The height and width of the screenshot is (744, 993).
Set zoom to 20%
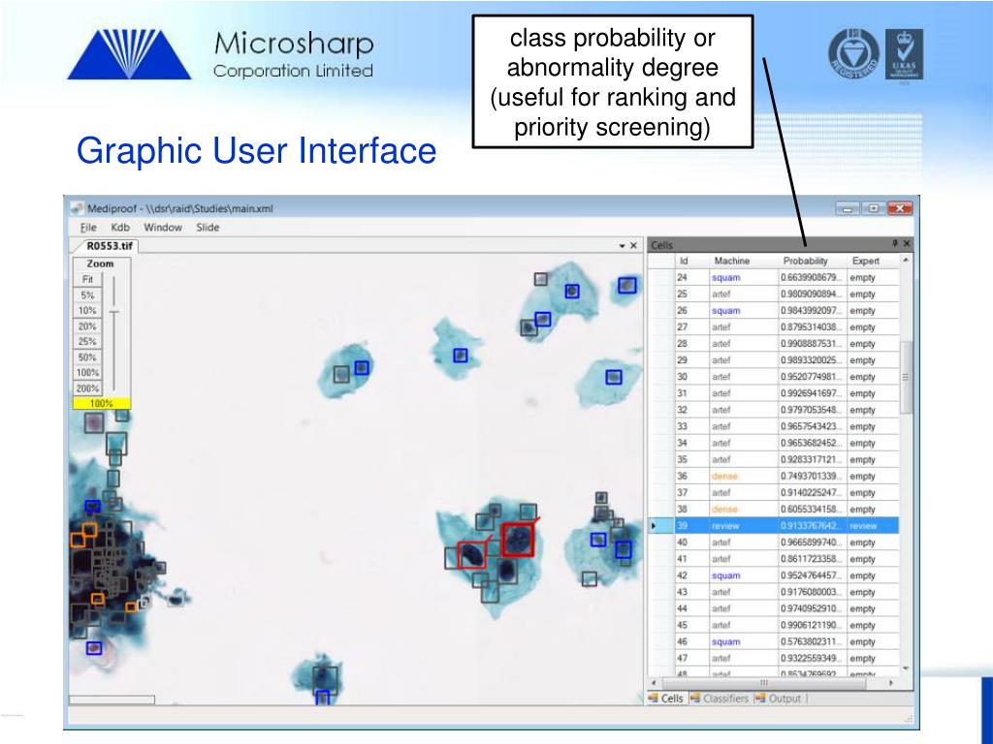(87, 325)
